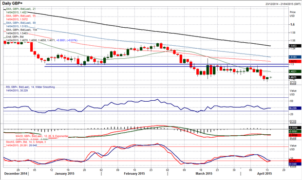Screen dimensions: 302x180
Task: Click the 'January 2015' time axis label
Action: coord(64,174)
